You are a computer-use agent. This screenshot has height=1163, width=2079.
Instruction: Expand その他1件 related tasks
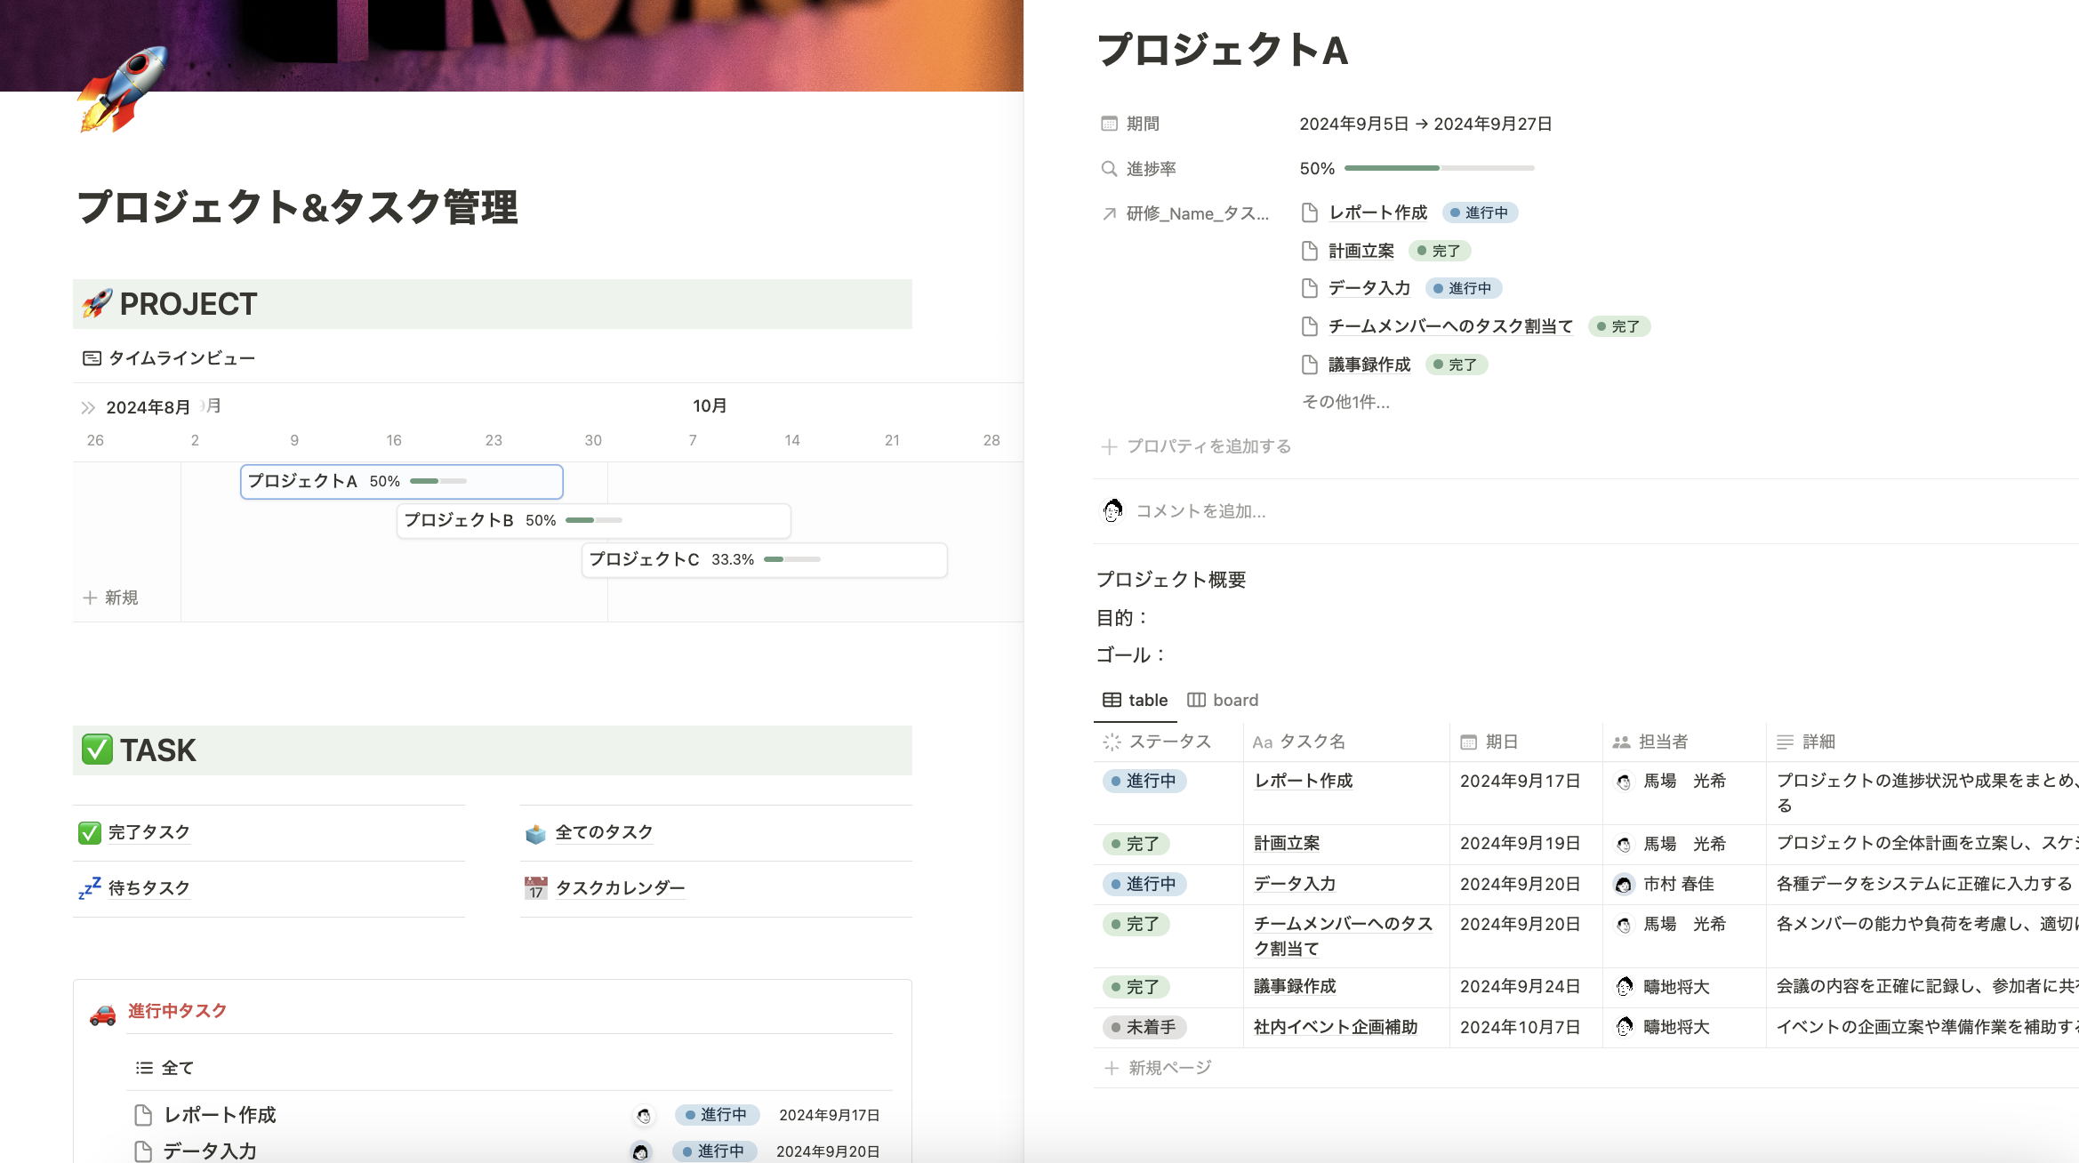(x=1345, y=402)
